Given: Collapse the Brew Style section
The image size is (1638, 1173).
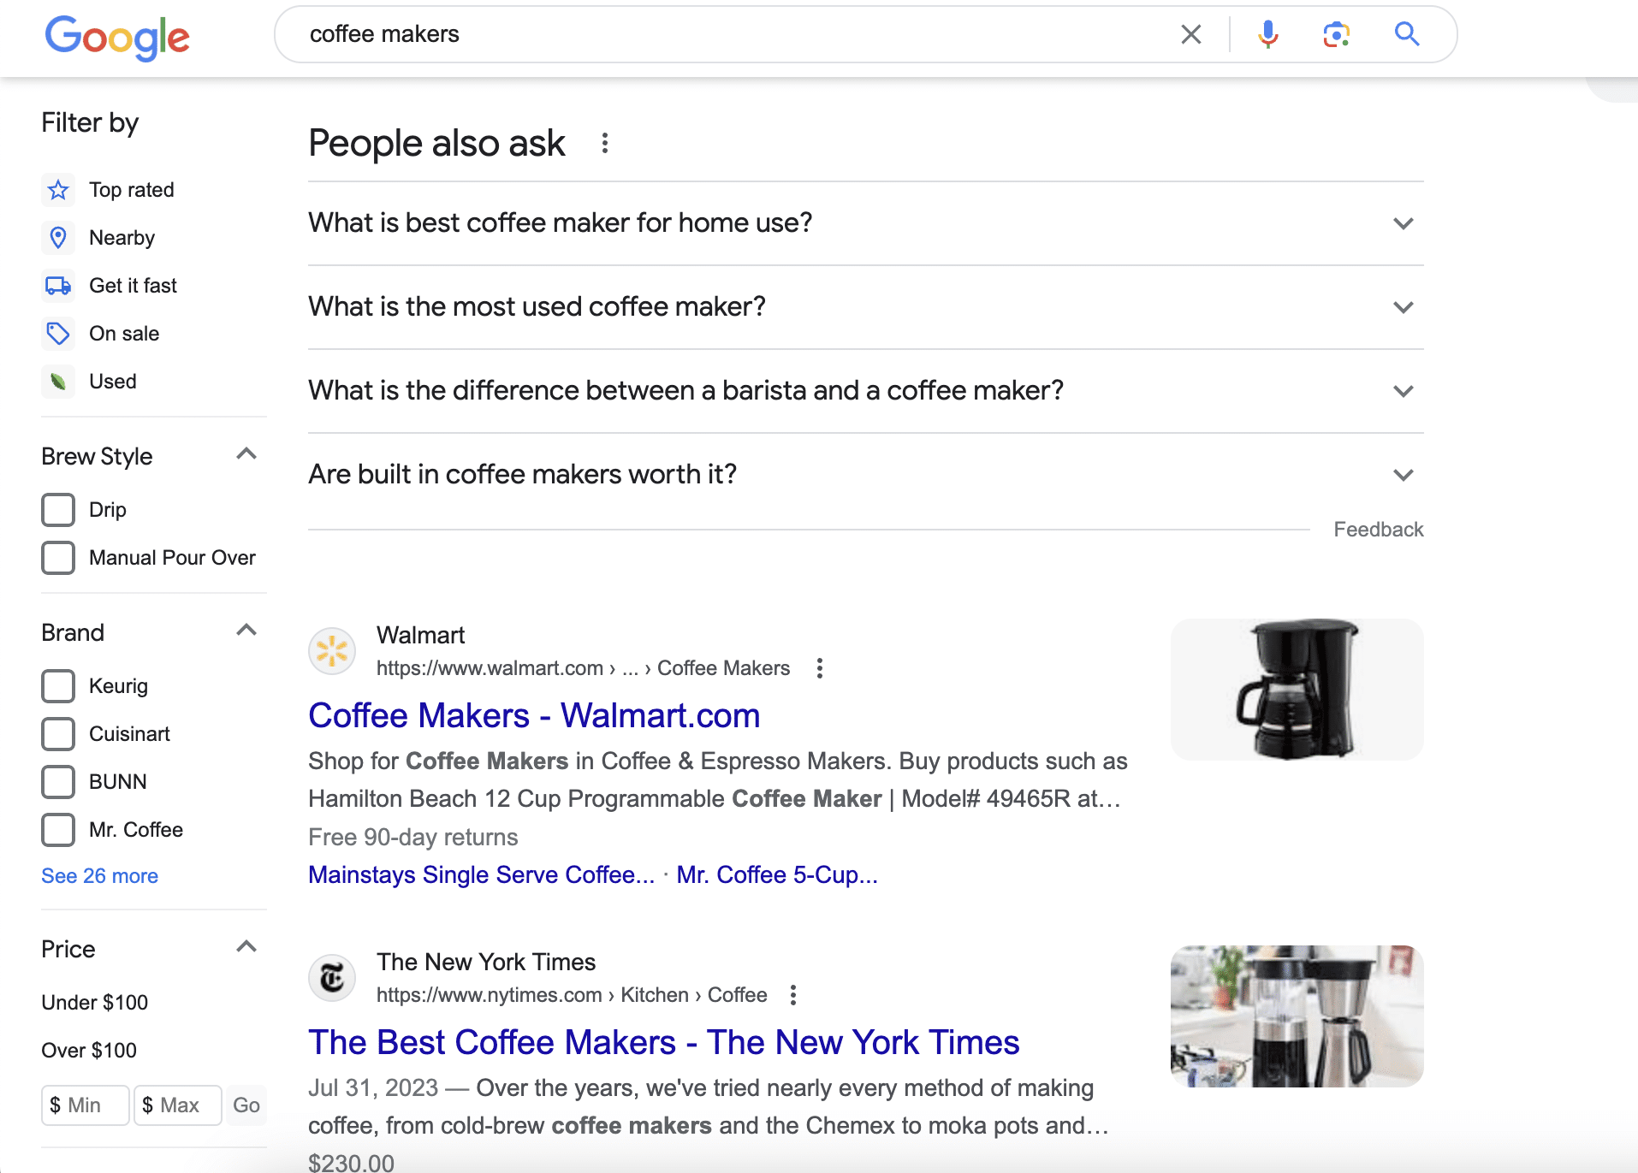Looking at the screenshot, I should click(246, 454).
